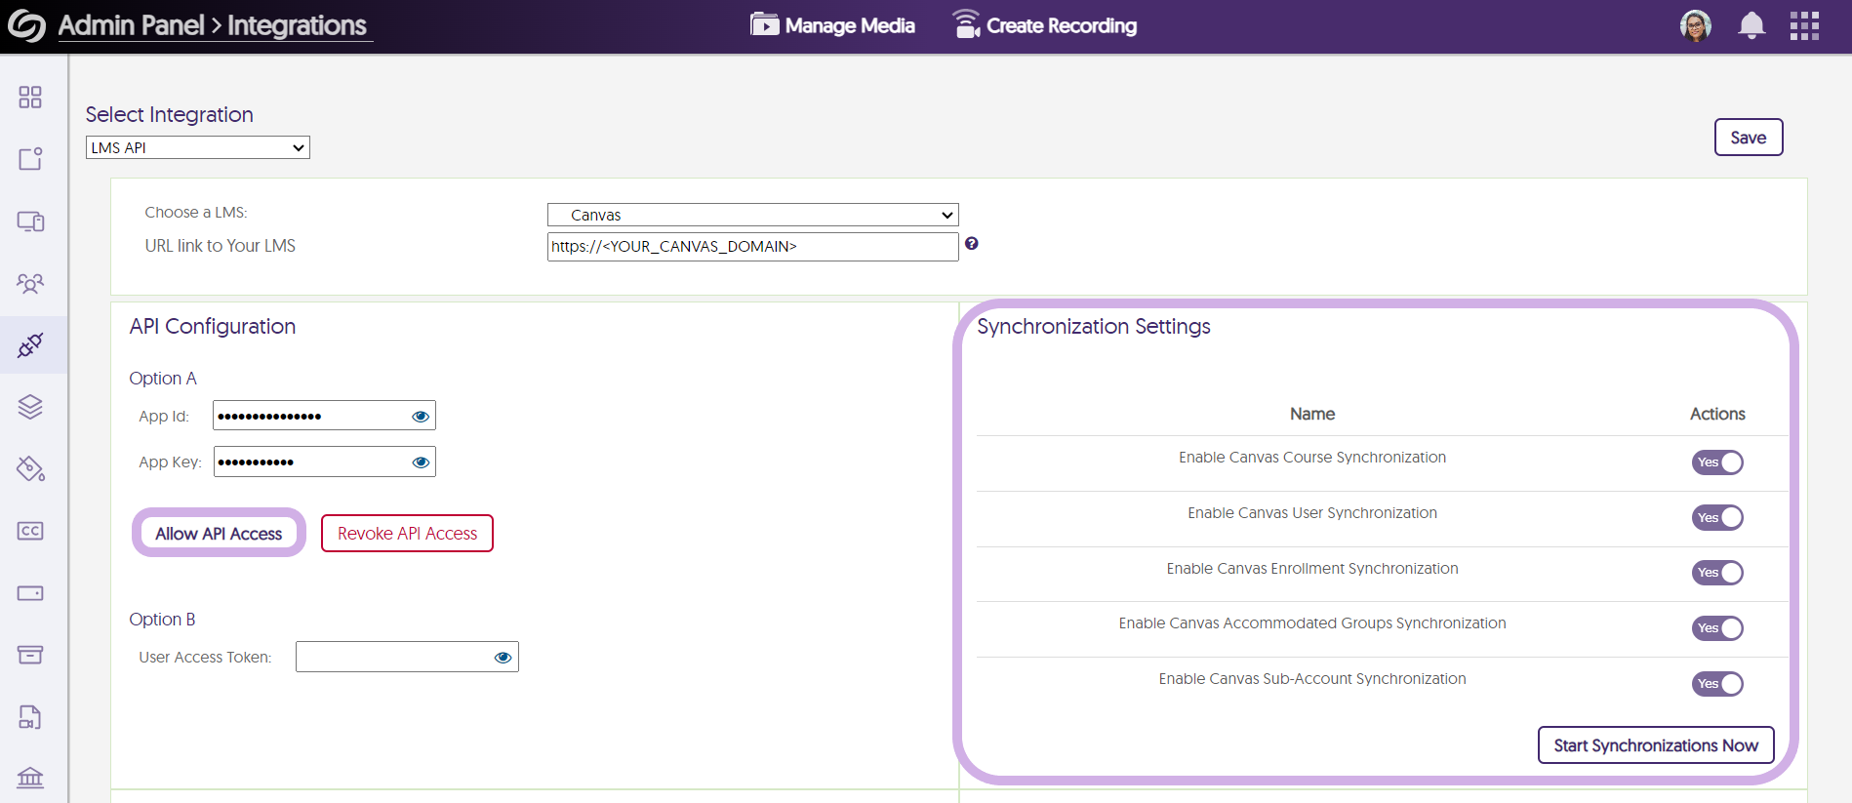The image size is (1852, 803).
Task: Reveal the App Id value with eye icon
Action: [x=421, y=417]
